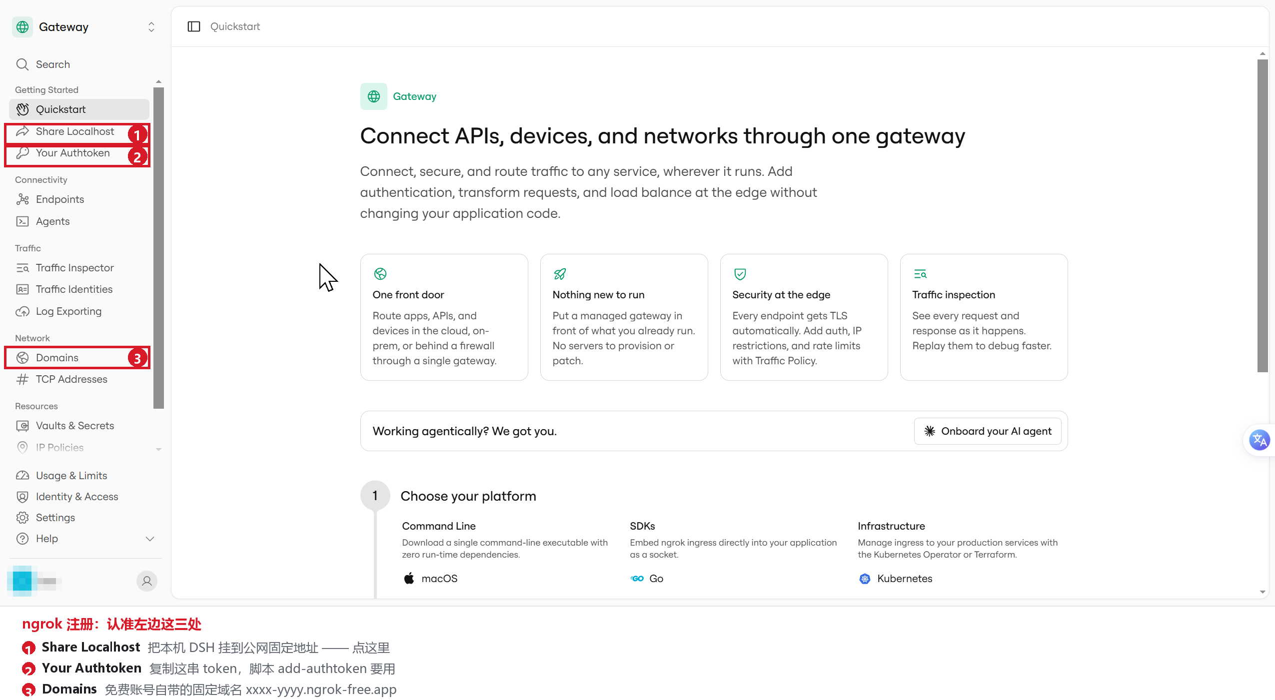This screenshot has width=1275, height=700.
Task: Click the Usage & Limits gauge icon
Action: click(22, 475)
